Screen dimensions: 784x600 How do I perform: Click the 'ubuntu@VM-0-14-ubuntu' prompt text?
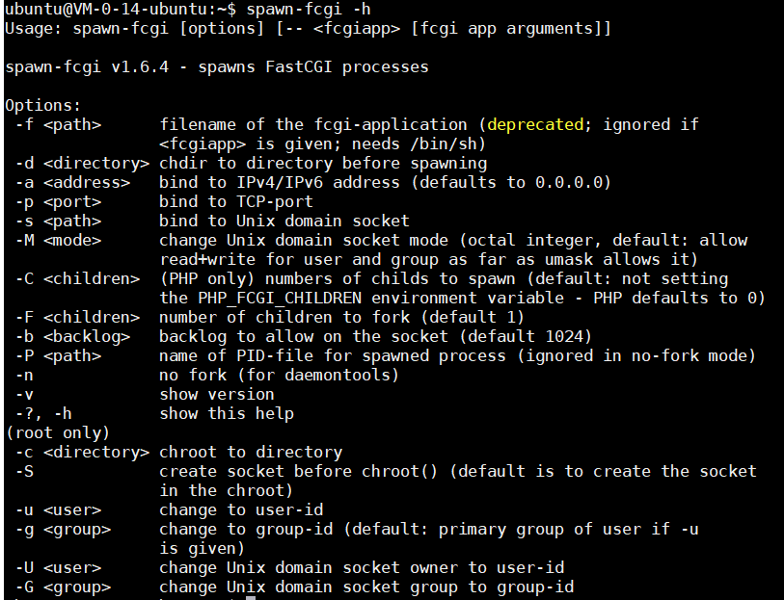pyautogui.click(x=106, y=9)
